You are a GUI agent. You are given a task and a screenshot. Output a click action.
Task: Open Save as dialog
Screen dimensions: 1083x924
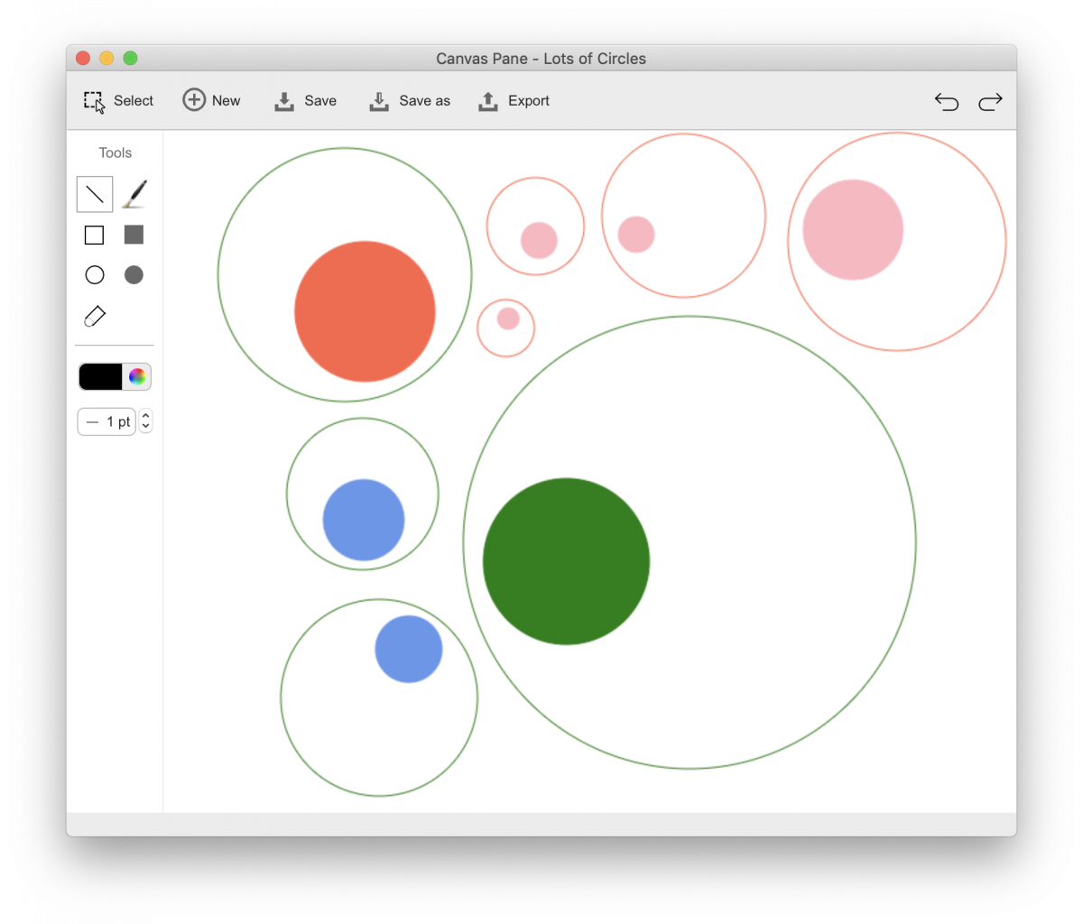pyautogui.click(x=410, y=101)
